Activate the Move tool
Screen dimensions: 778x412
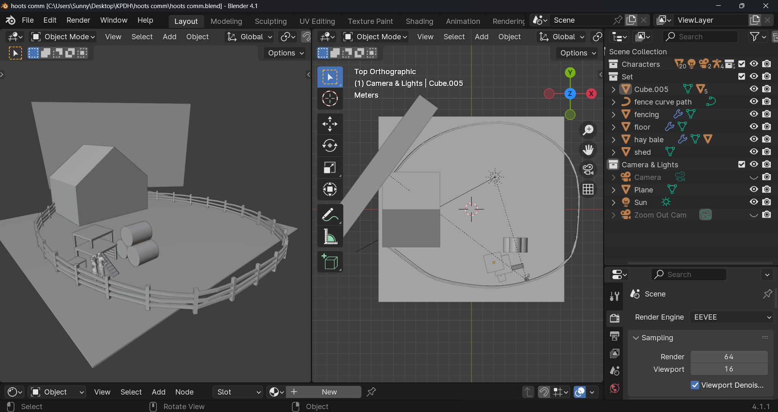[x=330, y=124]
